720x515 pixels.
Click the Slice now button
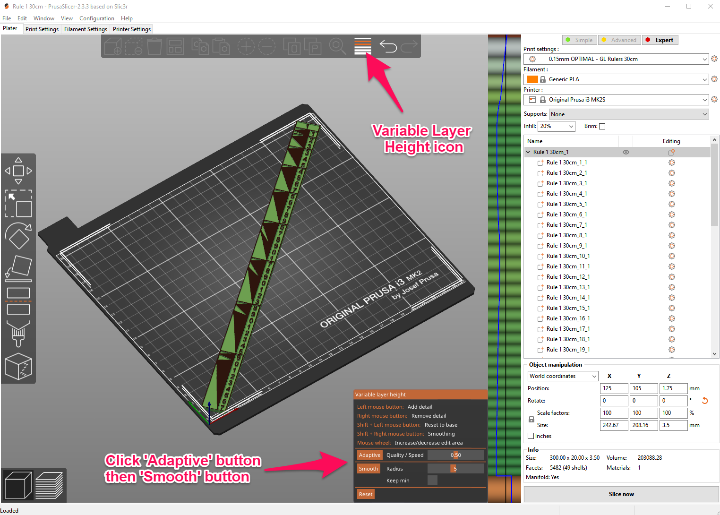621,494
